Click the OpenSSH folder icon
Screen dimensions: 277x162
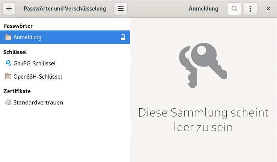click(x=8, y=77)
